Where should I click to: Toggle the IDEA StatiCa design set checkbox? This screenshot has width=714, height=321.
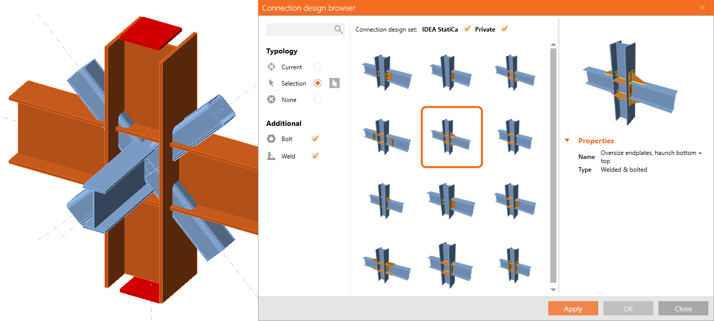click(x=467, y=29)
